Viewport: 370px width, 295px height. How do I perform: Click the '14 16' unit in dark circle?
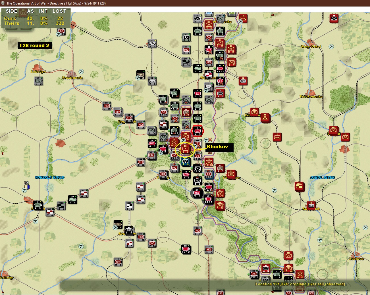(208, 199)
